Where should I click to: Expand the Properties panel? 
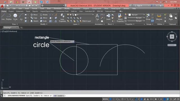pyautogui.click(x=130, y=24)
